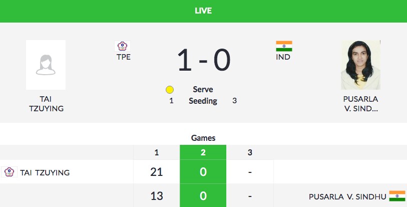Click the green LIVE banner
The image size is (407, 207).
click(203, 11)
